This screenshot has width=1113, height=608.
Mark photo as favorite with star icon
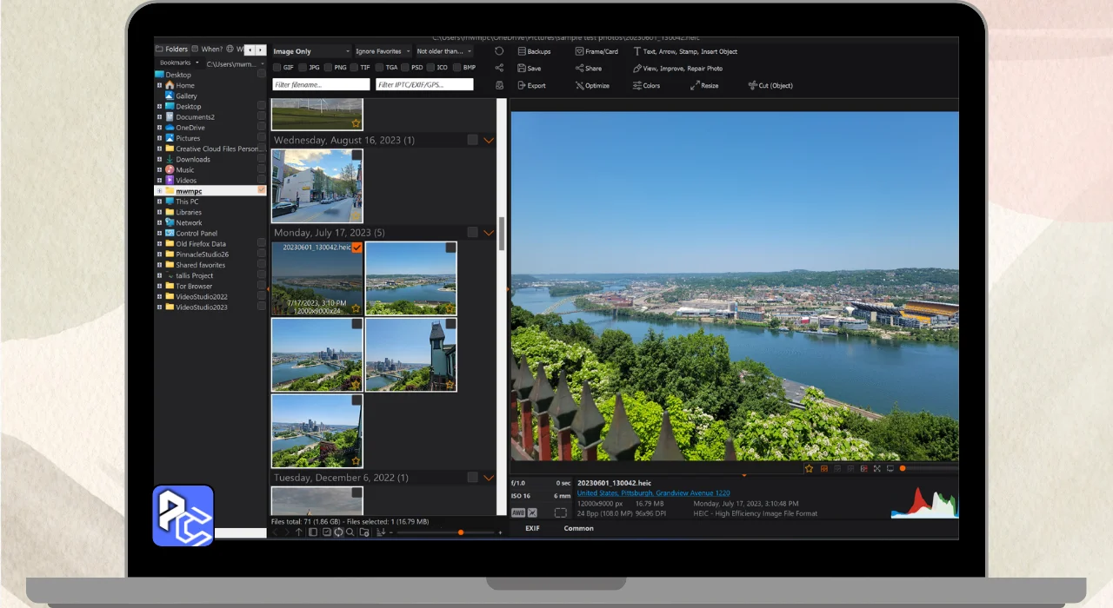coord(809,468)
